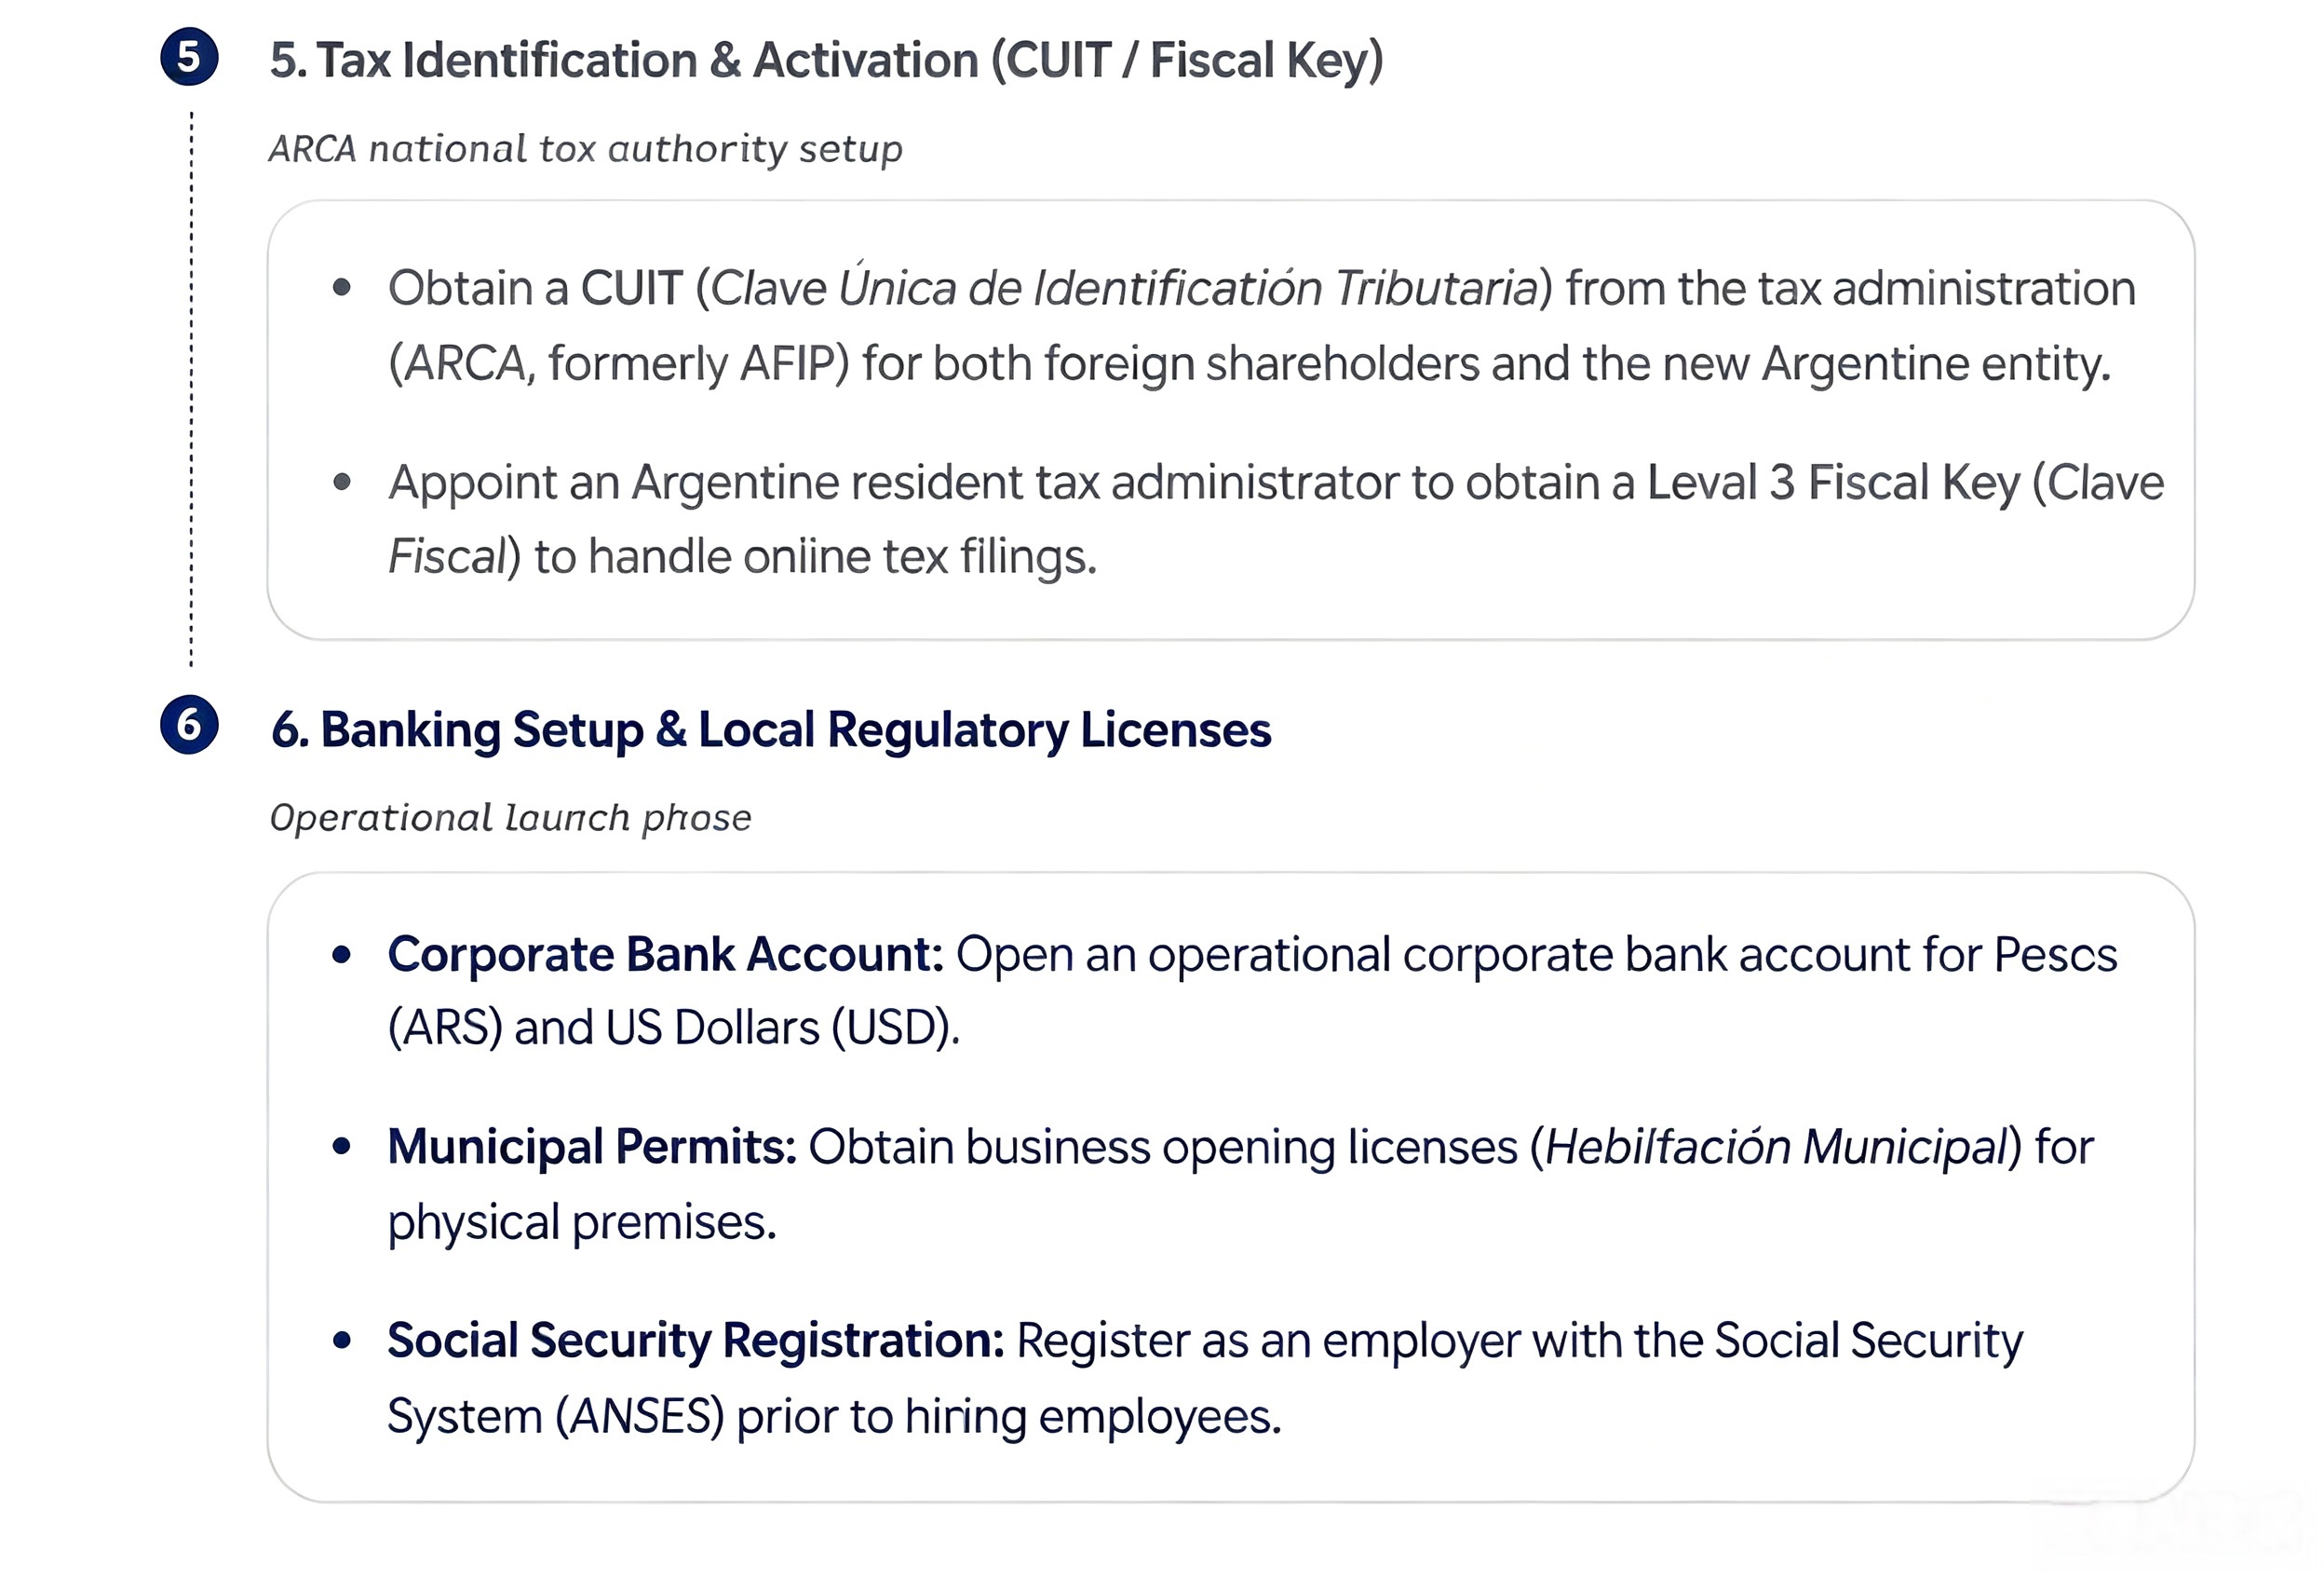Click the numbered step 5 circle icon
The image size is (2324, 1580).
tap(189, 57)
